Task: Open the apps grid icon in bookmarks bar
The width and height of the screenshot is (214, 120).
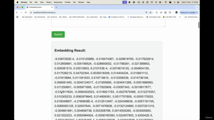Action: tap(17, 17)
